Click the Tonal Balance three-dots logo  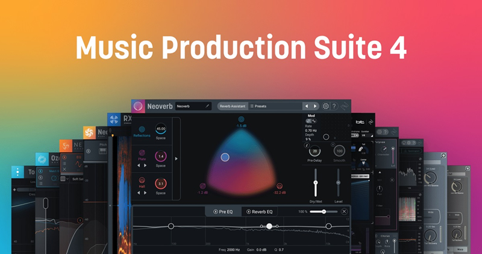(17, 172)
